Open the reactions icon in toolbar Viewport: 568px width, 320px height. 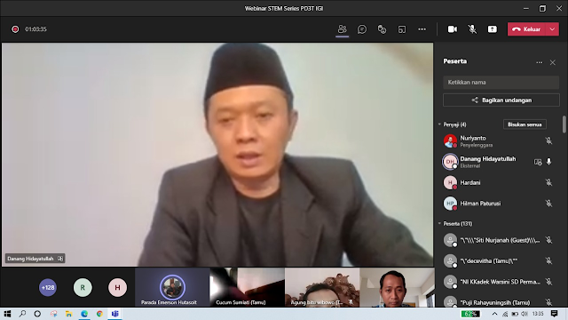click(x=382, y=29)
